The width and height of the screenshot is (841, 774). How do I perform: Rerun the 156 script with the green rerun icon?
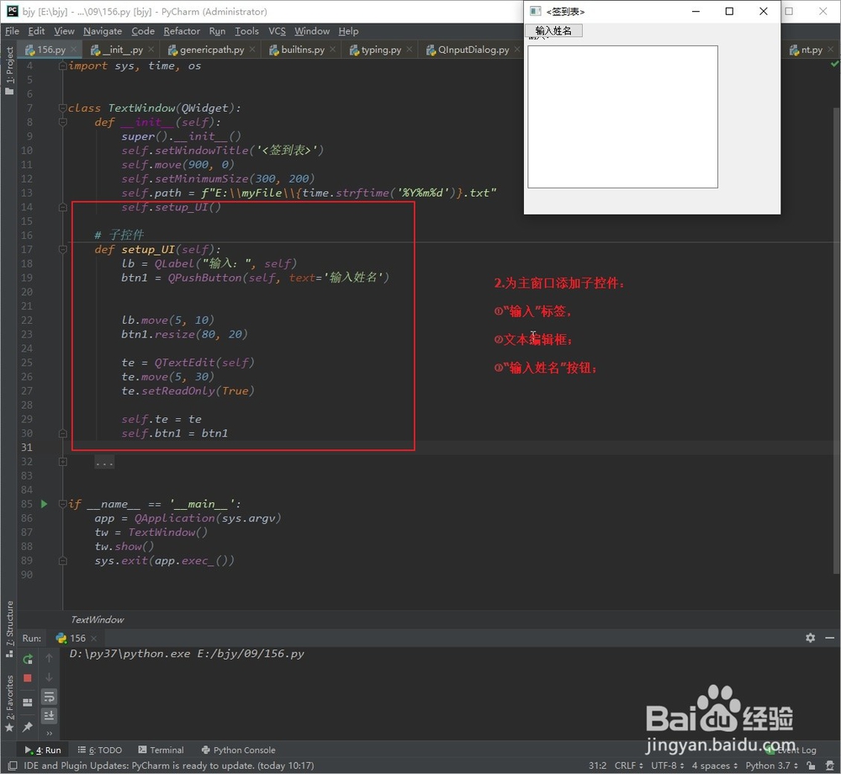(x=26, y=659)
